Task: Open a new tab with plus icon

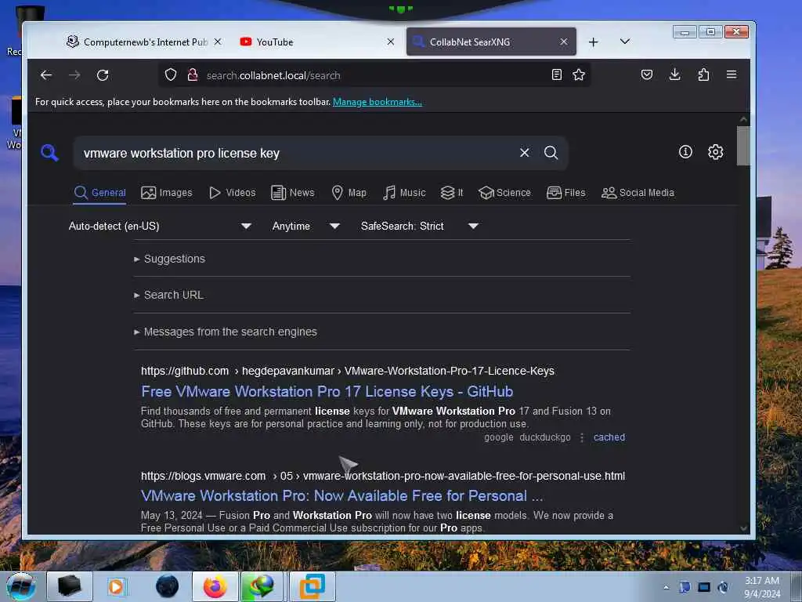Action: 594,42
